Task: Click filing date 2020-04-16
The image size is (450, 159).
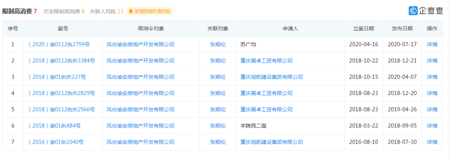Action: [364, 44]
